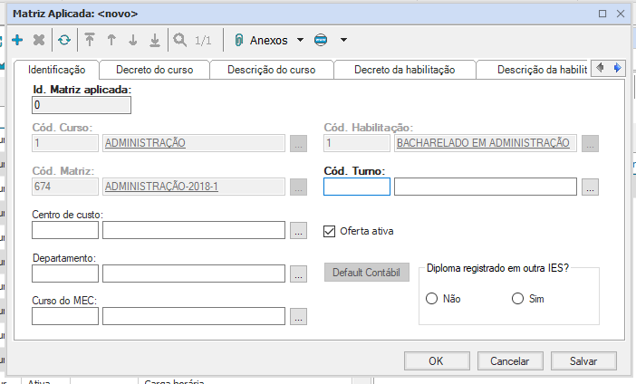
Task: Open the Anexos dropdown arrow
Action: pos(300,40)
